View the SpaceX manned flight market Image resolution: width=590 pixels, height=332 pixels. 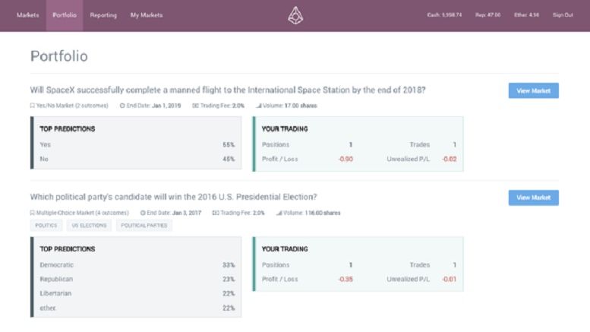[x=533, y=90]
